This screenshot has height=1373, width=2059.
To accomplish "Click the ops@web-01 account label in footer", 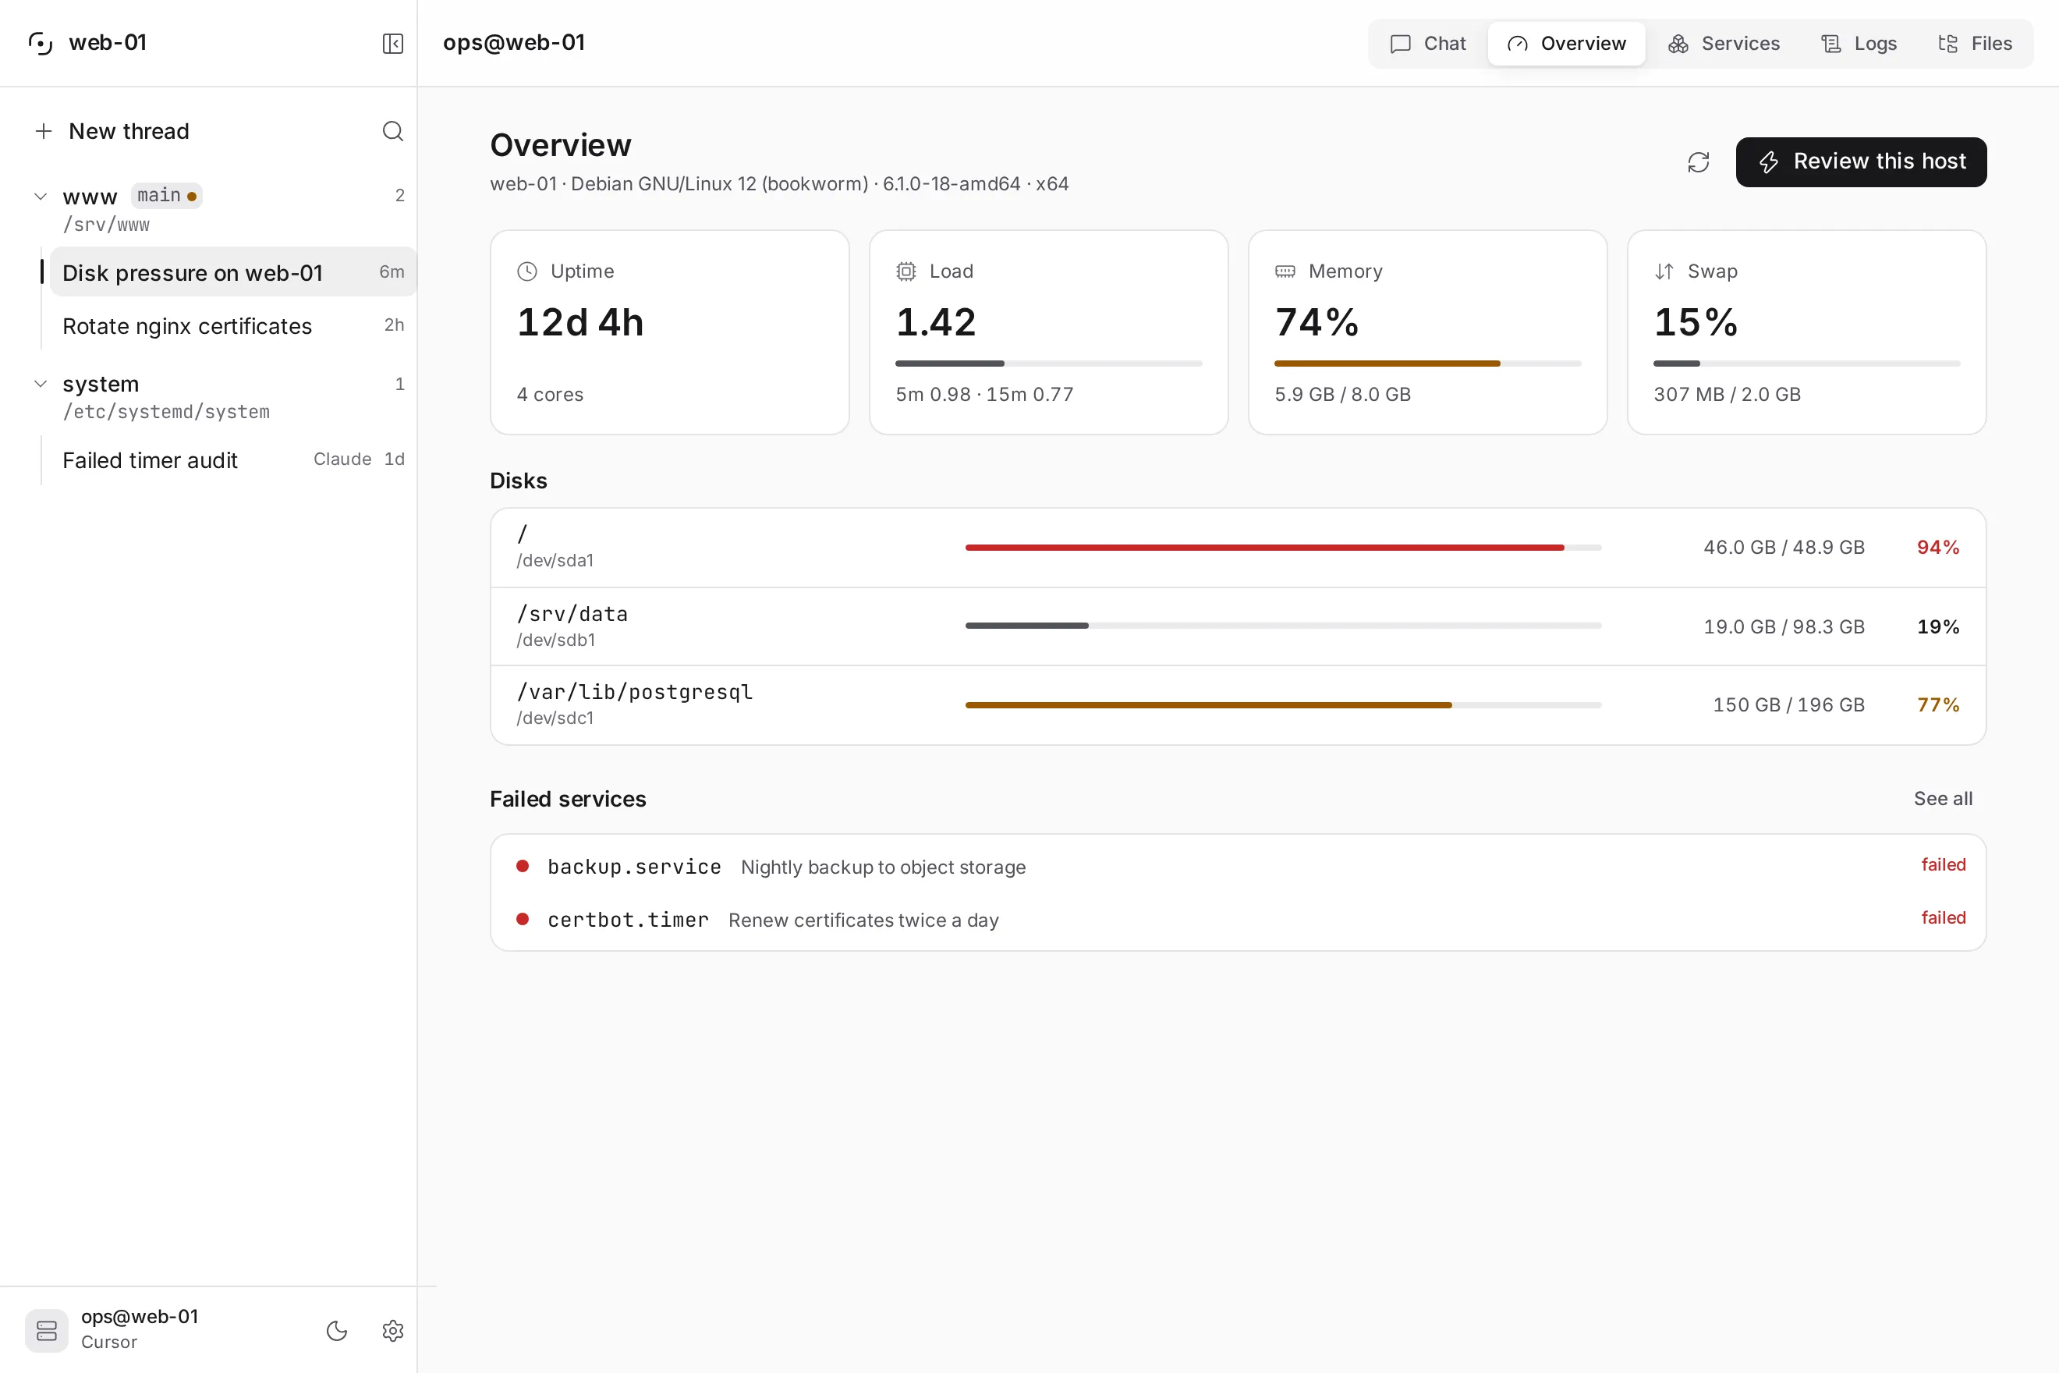I will coord(140,1317).
